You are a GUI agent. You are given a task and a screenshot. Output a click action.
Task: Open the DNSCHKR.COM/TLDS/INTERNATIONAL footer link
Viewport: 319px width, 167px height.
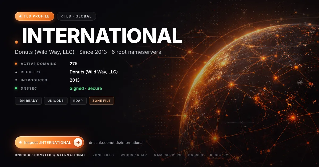click(x=50, y=155)
